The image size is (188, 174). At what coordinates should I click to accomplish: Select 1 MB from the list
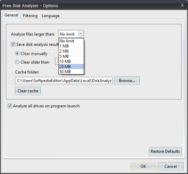tap(71, 46)
